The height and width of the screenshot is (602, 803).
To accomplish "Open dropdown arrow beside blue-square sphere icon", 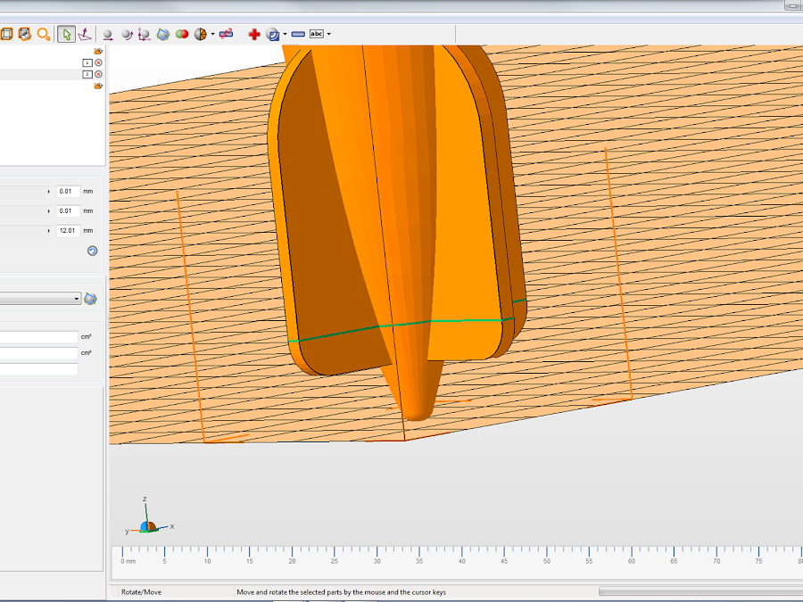I will [x=286, y=34].
